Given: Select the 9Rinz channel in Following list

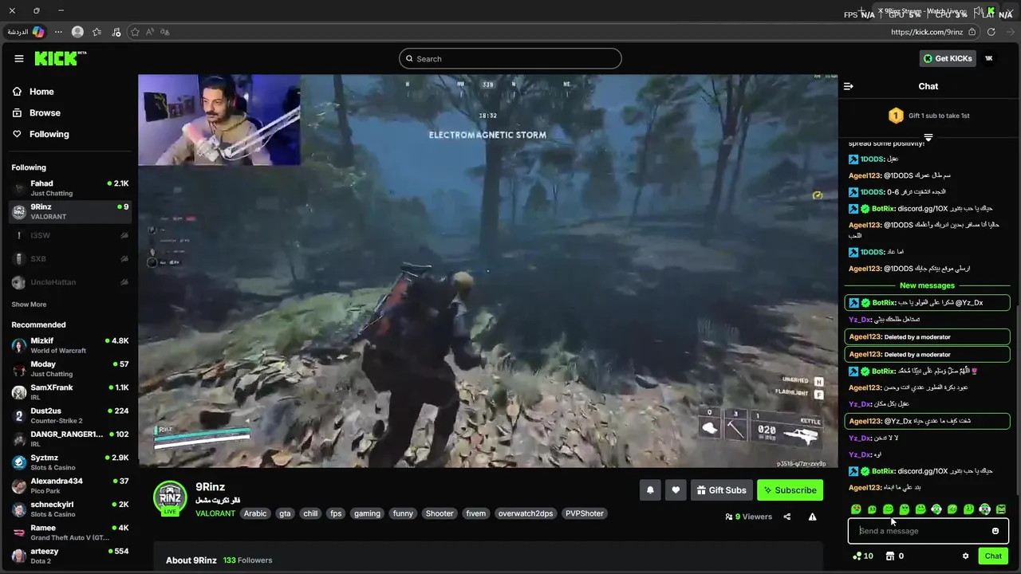Looking at the screenshot, I should click(x=70, y=211).
